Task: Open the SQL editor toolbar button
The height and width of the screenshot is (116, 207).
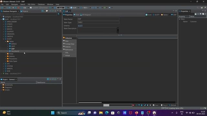Action: (x=24, y=8)
